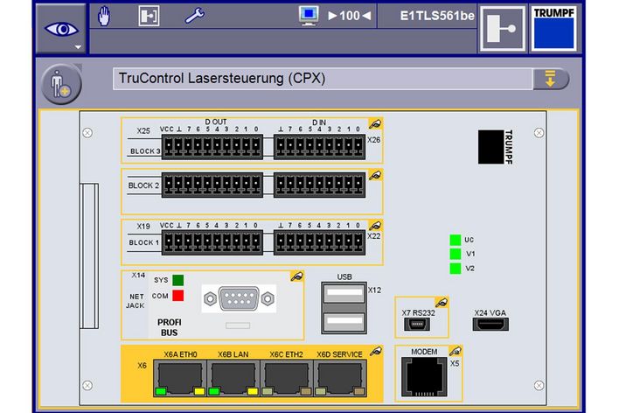Open dropdown arrow beneath the eye icon
619x413 pixels.
coord(78,46)
